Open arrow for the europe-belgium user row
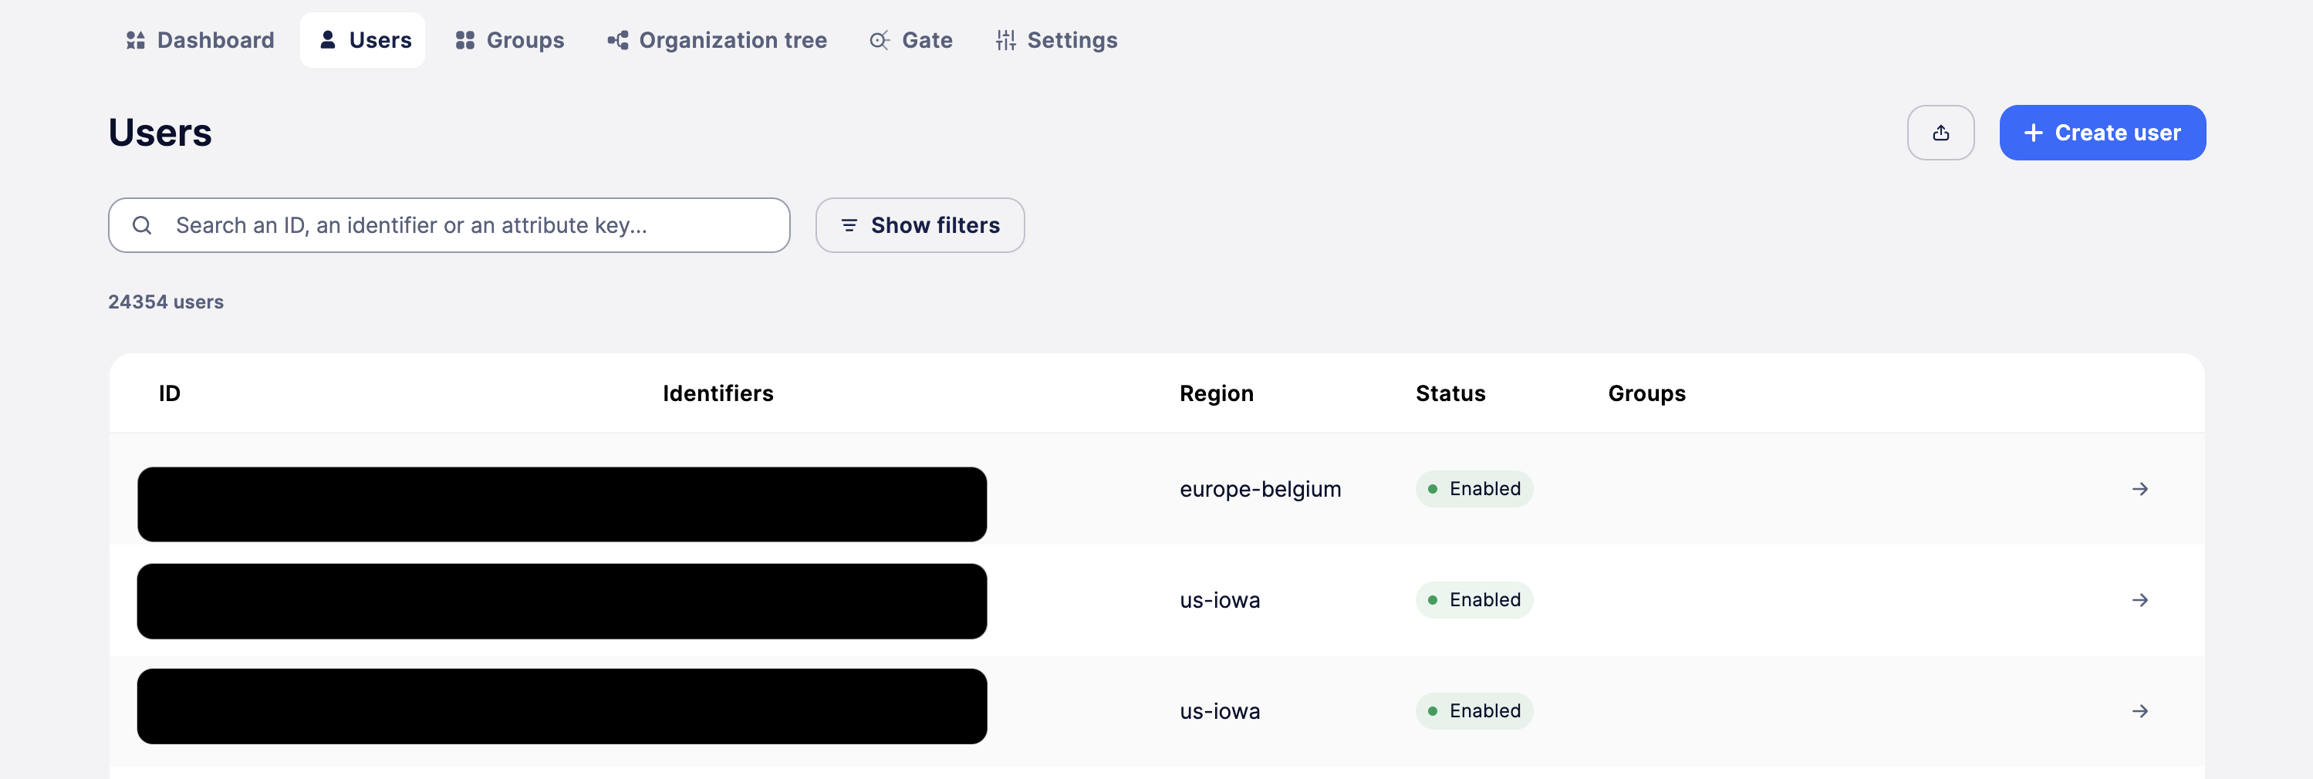The height and width of the screenshot is (779, 2313). [2139, 489]
